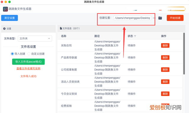The image size is (189, 113).
Task: Click the green macOS zoom window button
Action: click(x=9, y=2)
